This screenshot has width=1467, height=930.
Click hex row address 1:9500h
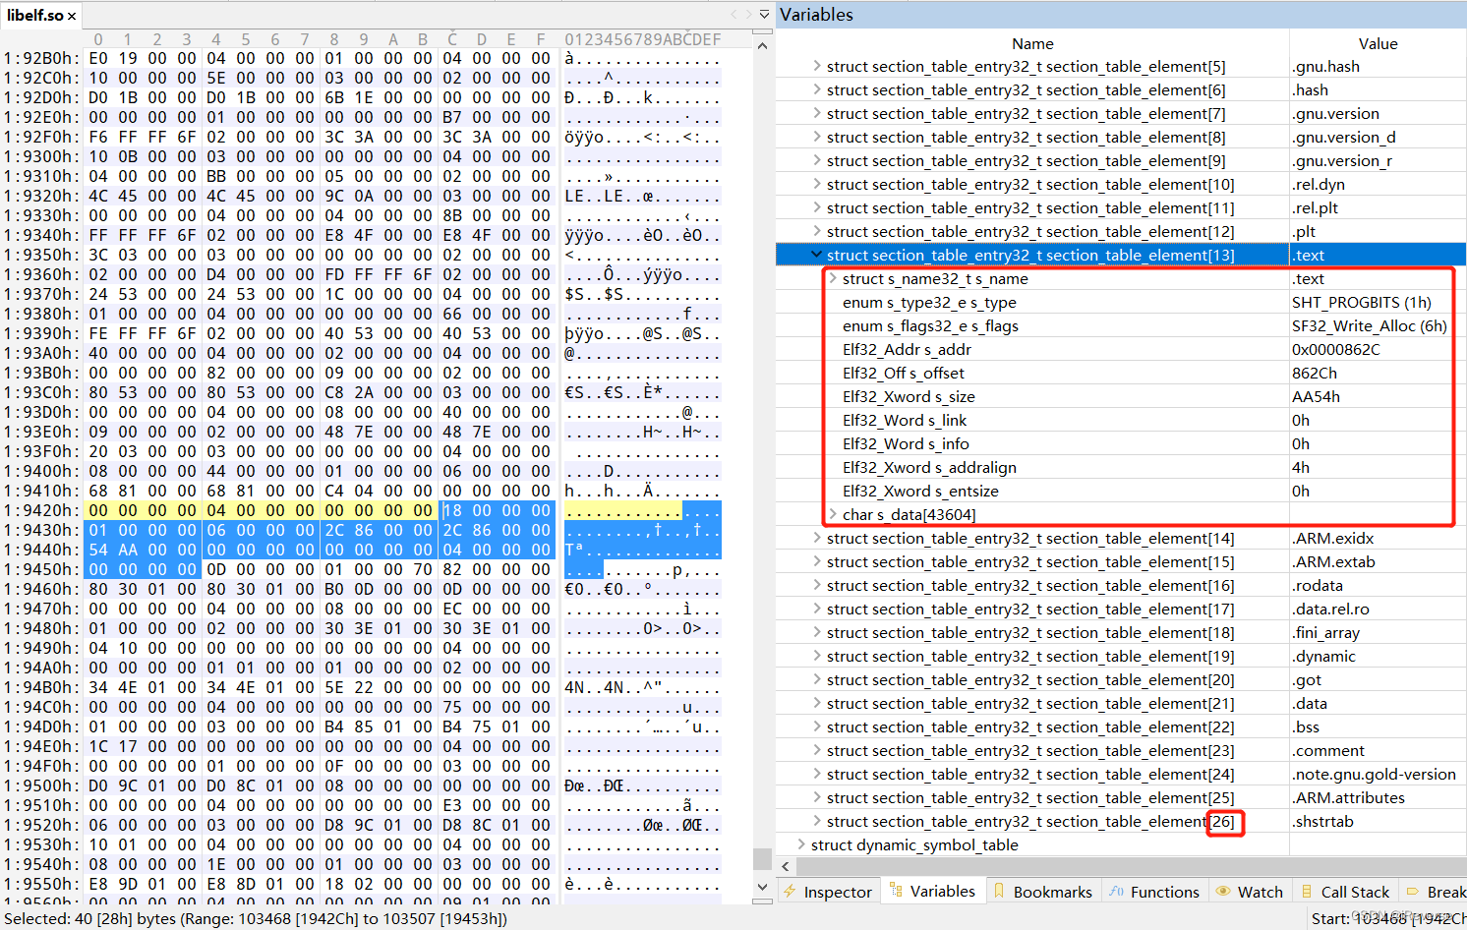click(41, 785)
